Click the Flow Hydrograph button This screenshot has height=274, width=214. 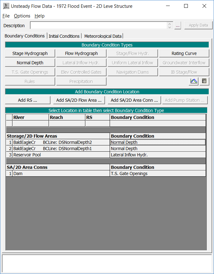[81, 53]
